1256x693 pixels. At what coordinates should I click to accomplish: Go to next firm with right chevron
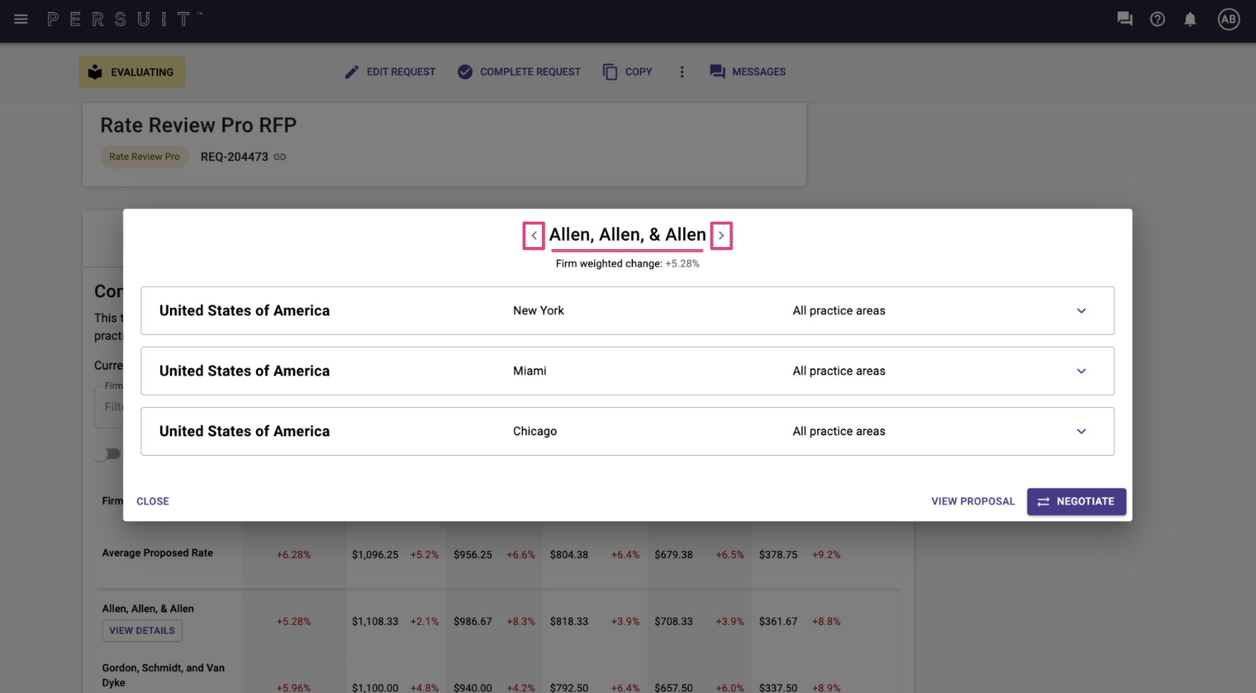click(x=721, y=236)
